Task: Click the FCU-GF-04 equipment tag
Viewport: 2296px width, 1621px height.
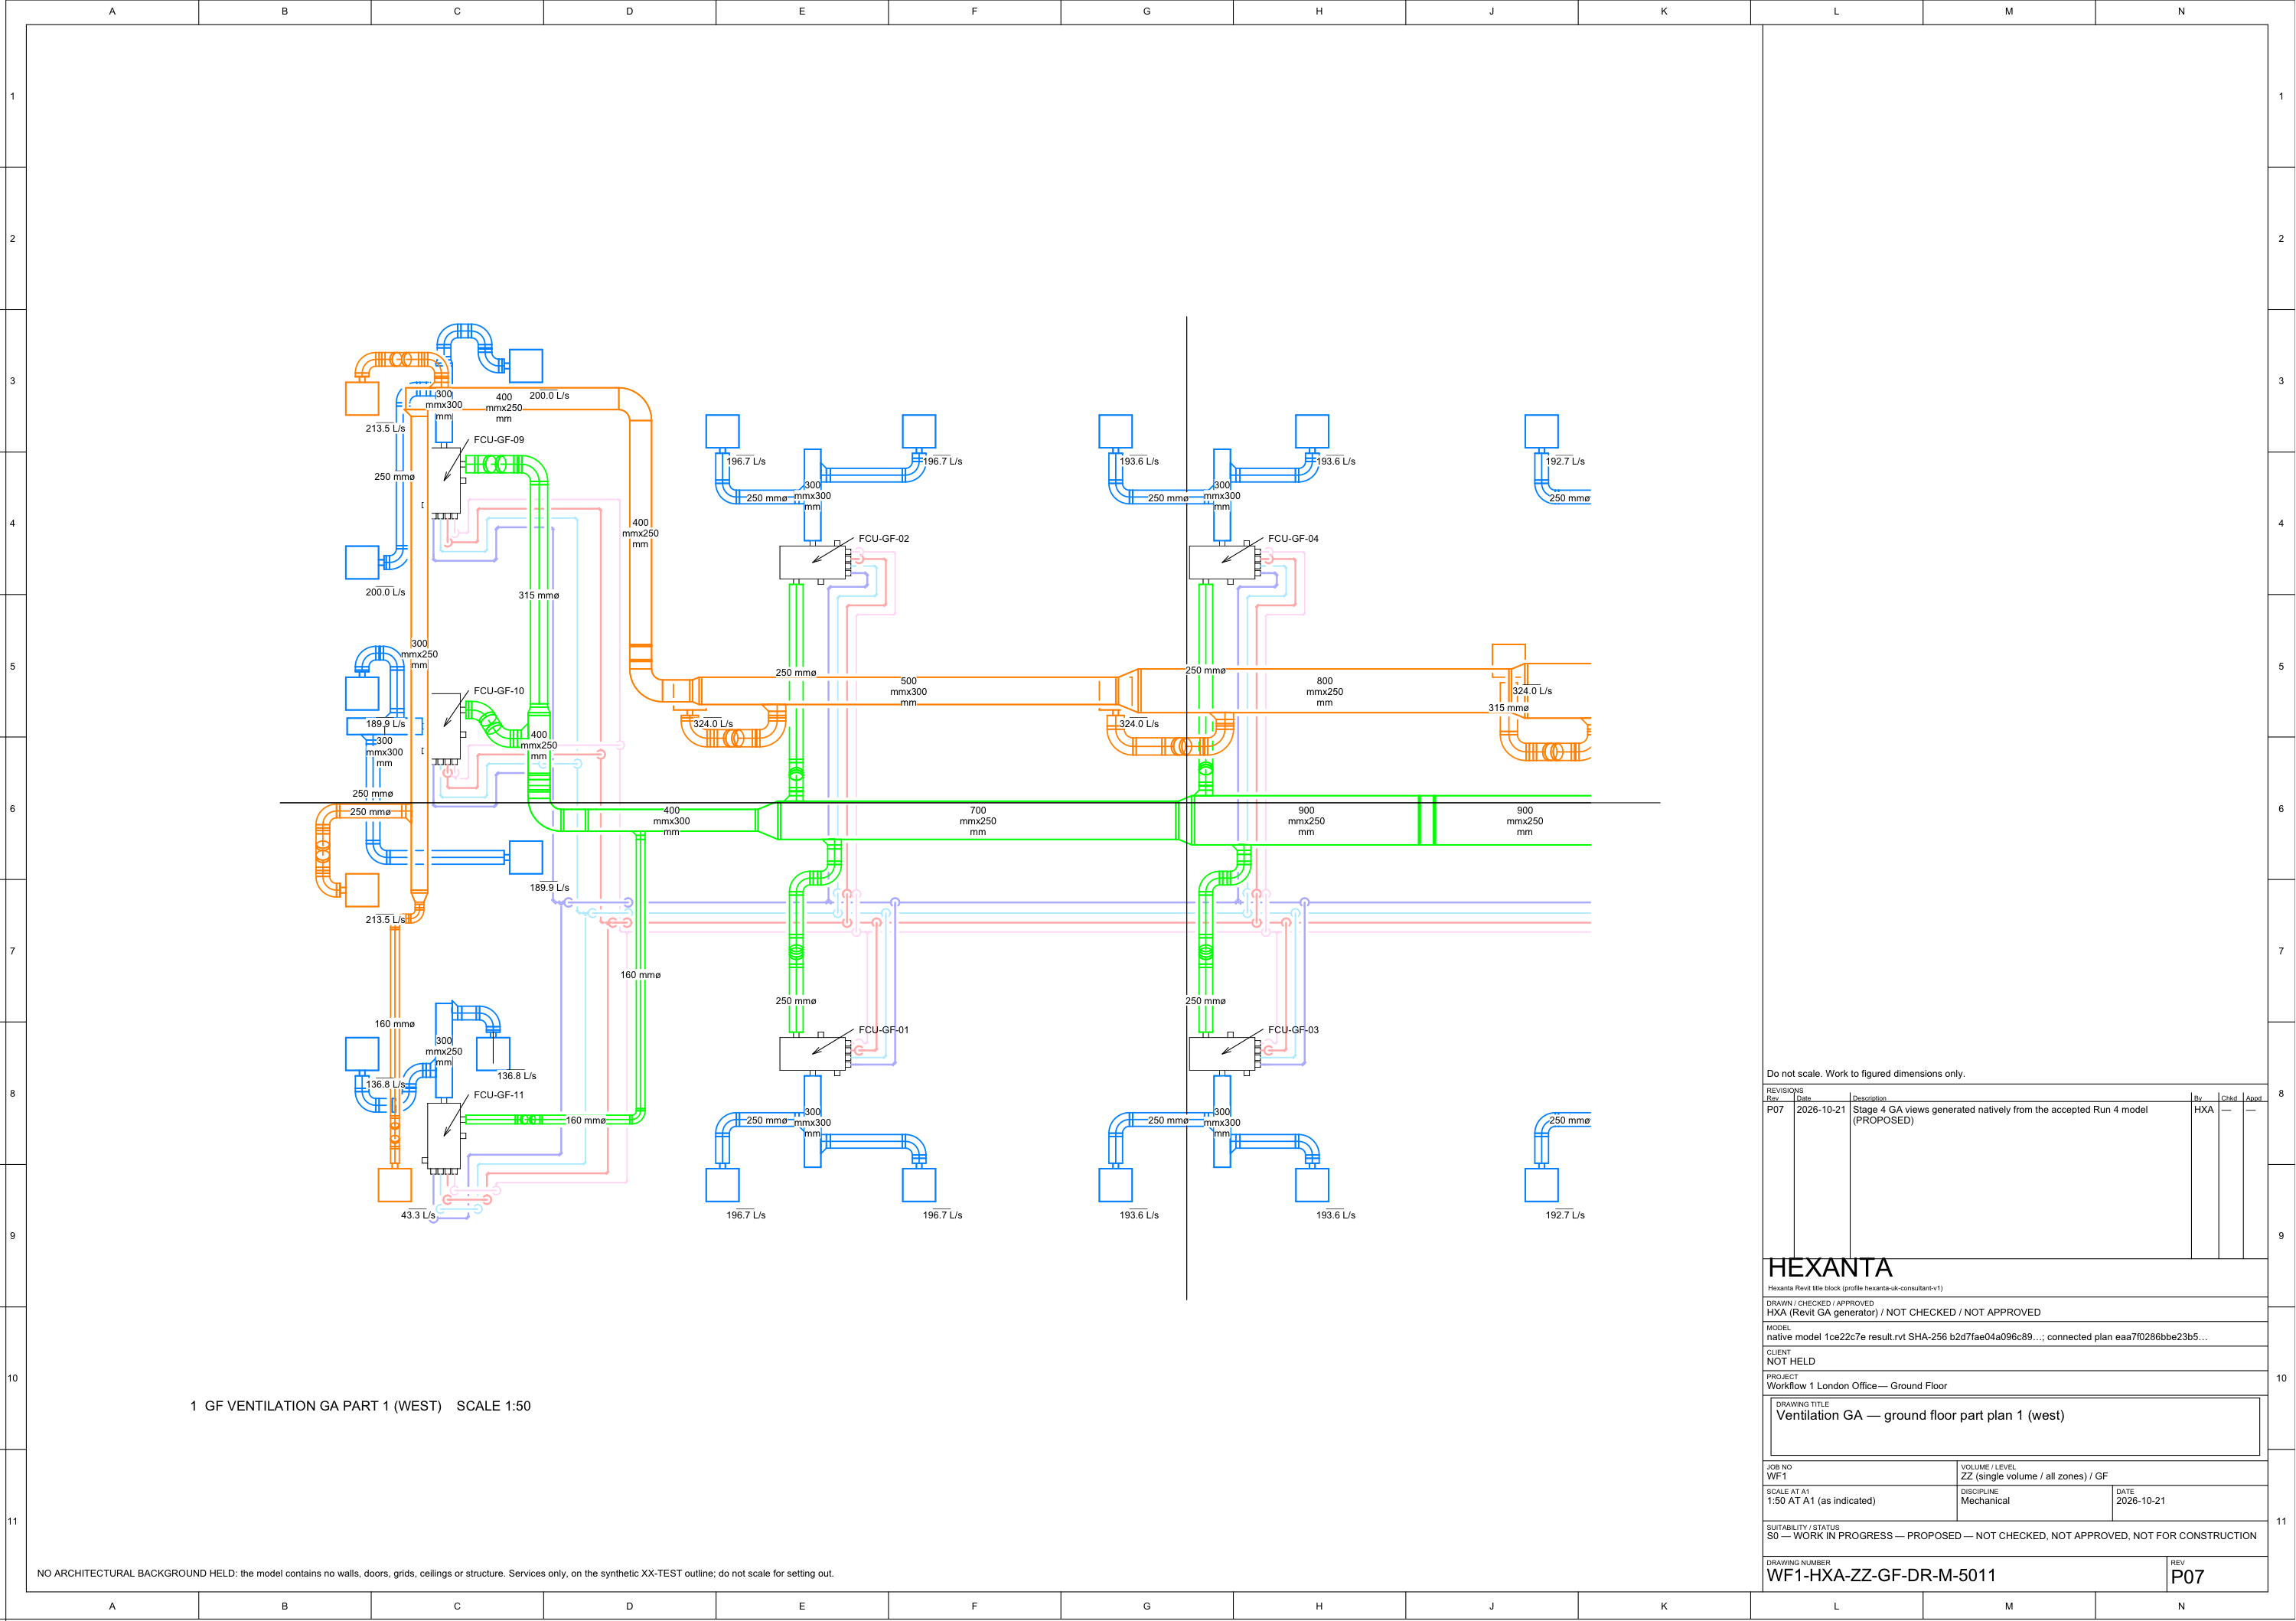Action: [x=1293, y=539]
